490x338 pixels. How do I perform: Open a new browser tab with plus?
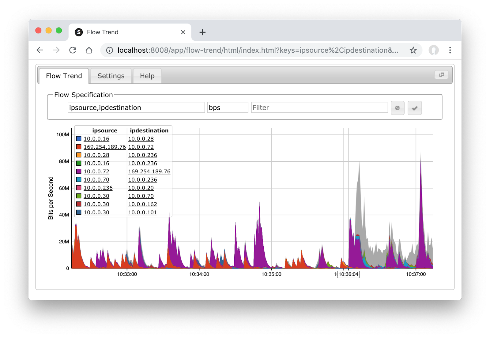(202, 32)
